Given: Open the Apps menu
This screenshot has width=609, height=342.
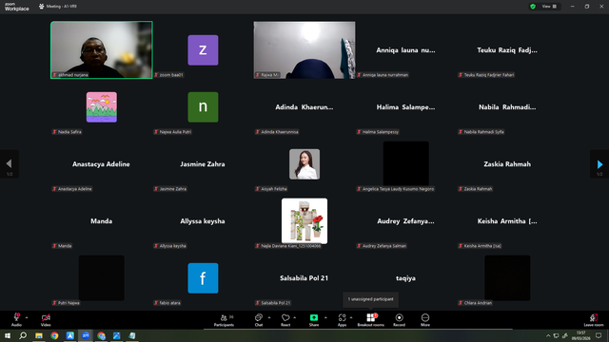Looking at the screenshot, I should tap(342, 320).
